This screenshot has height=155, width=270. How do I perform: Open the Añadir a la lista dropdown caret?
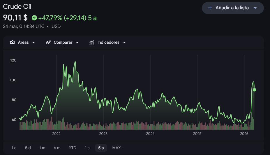[x=255, y=8]
